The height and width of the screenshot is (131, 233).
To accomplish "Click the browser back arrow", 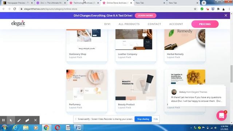I will [x=4, y=9].
